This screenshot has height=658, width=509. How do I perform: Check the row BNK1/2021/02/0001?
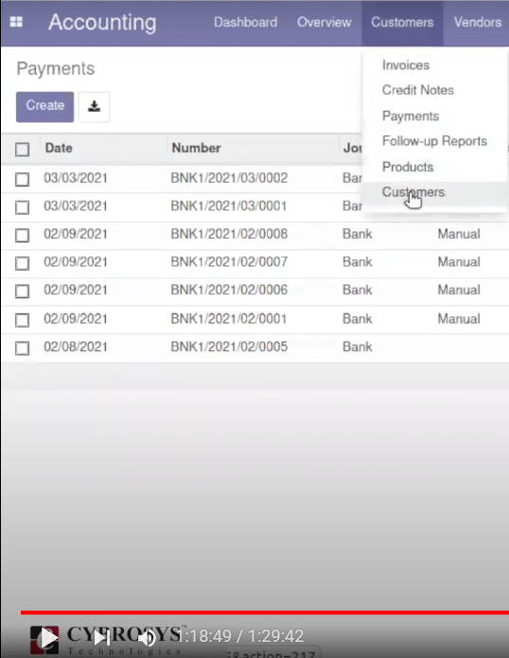coord(22,320)
